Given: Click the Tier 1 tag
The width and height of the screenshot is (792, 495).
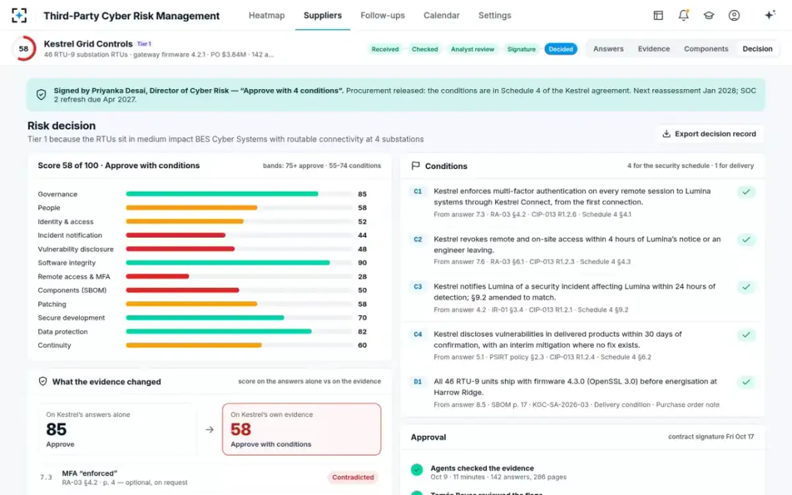Looking at the screenshot, I should click(x=144, y=44).
